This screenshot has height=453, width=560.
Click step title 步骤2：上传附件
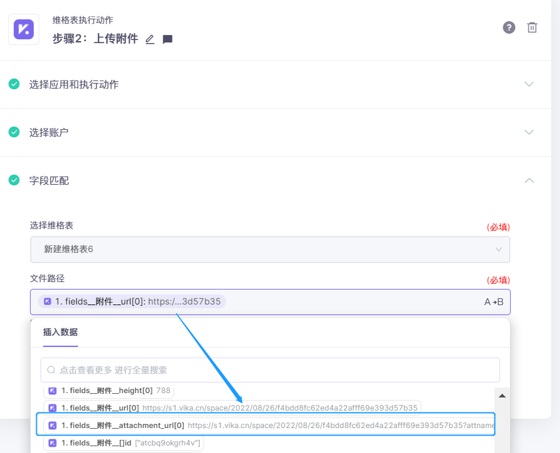96,39
